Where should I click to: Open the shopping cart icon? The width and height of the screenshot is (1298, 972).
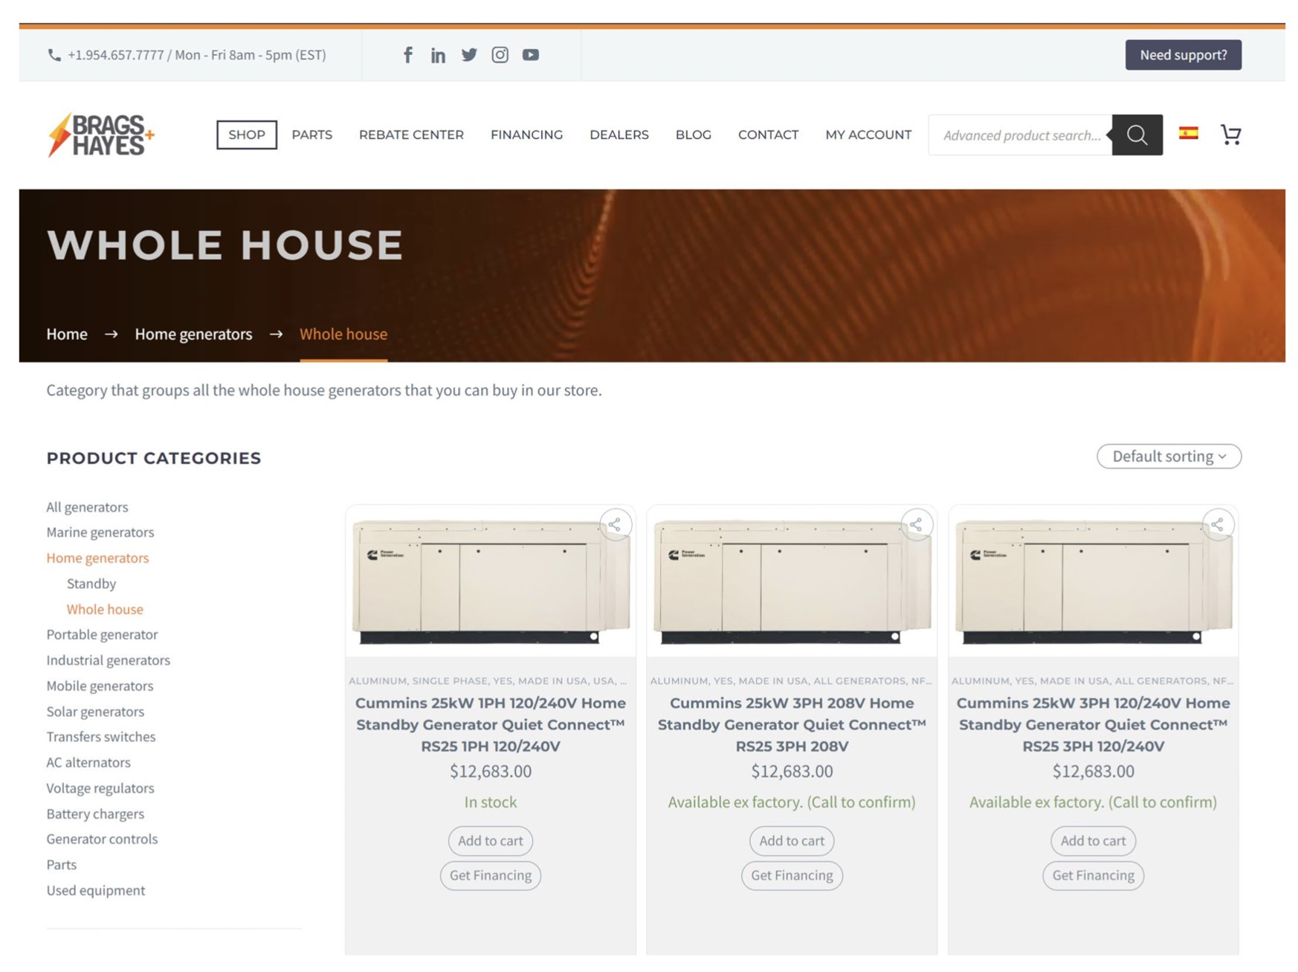click(x=1230, y=135)
